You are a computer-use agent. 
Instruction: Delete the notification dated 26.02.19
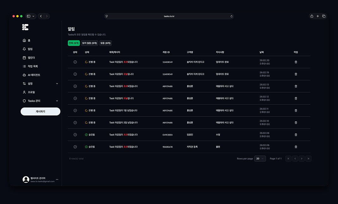296,74
